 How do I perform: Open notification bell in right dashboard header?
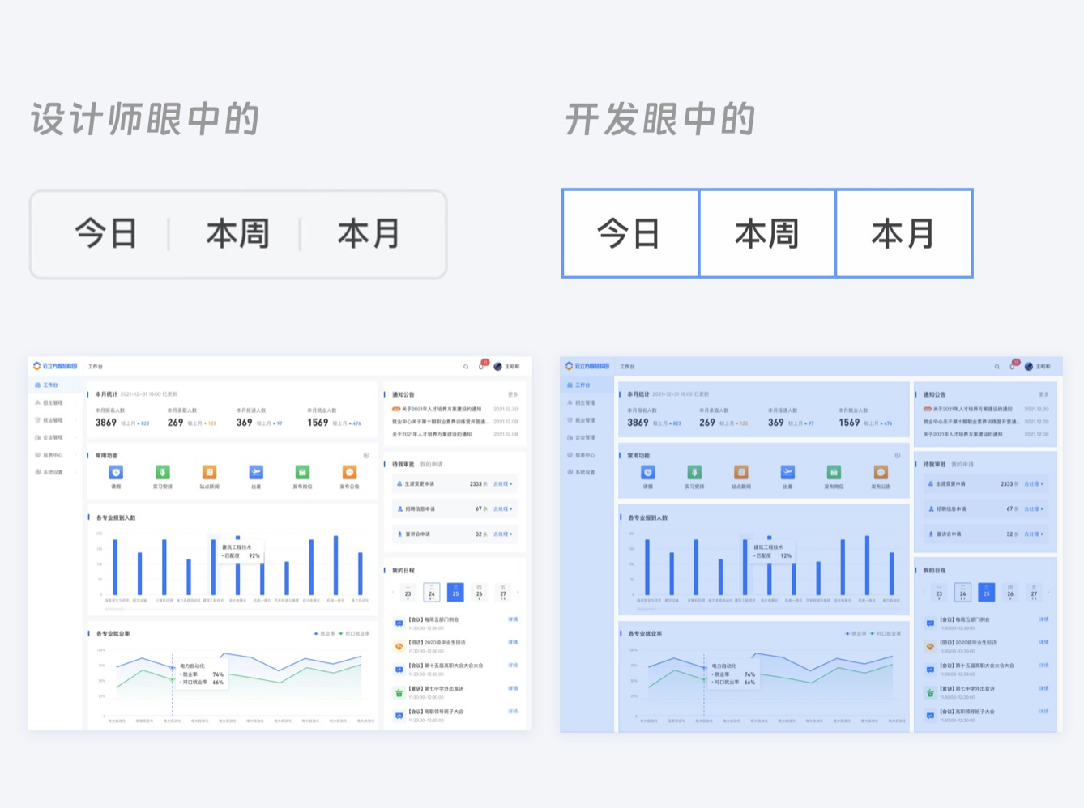pos(1013,367)
